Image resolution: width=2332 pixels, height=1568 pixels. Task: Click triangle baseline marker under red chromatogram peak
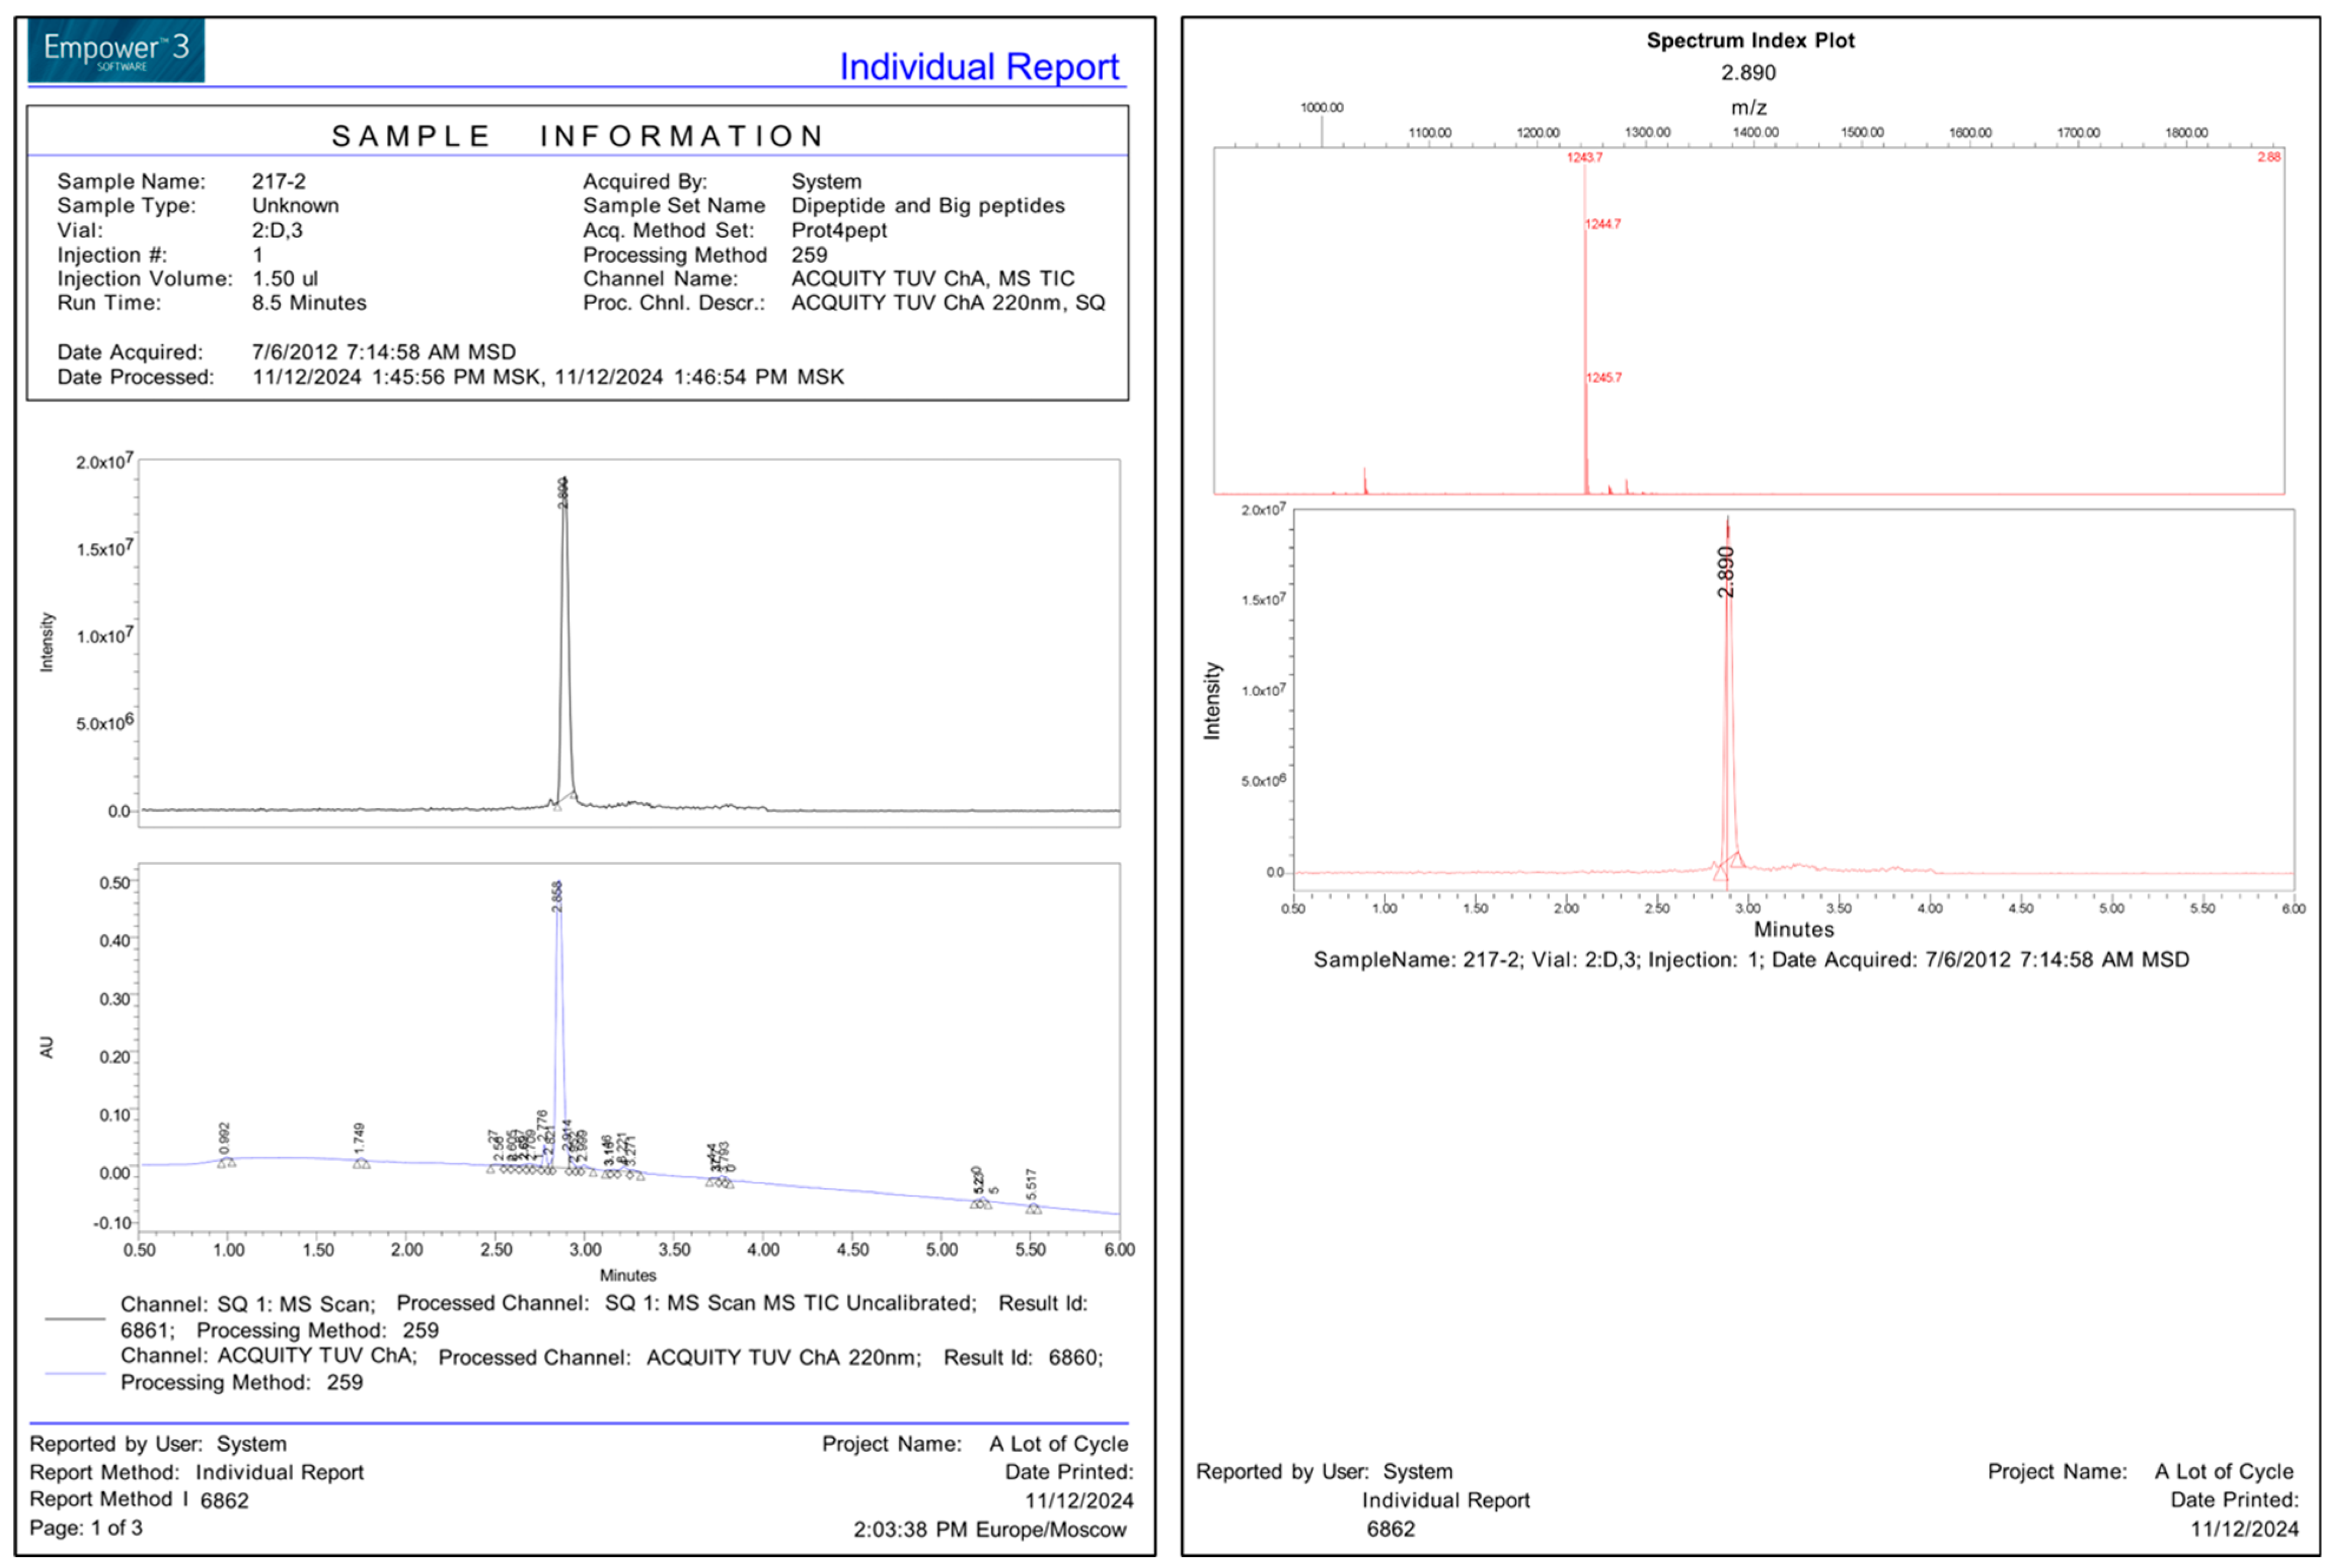pyautogui.click(x=1720, y=874)
